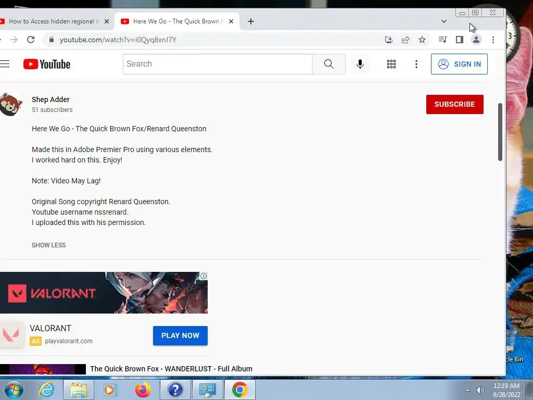
Task: Click the "51 subscribers" text
Action: (x=52, y=110)
